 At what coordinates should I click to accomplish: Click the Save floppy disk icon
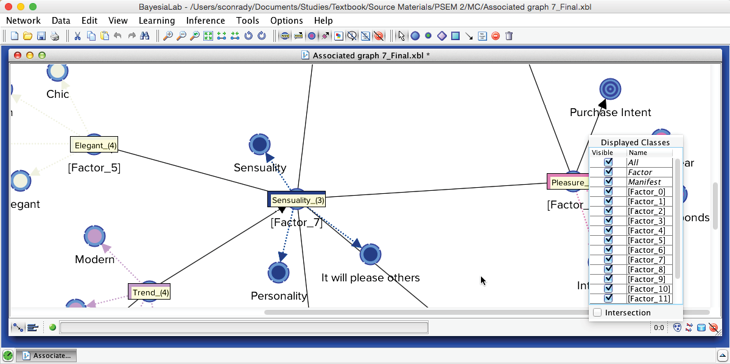pyautogui.click(x=41, y=36)
